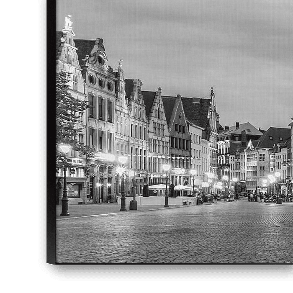Image resolution: width=293 pixels, height=293 pixels.
Task: Select the leftmost street lamp post
Action: [x=64, y=184]
